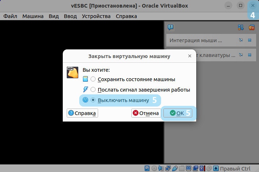The width and height of the screenshot is (259, 172).
Task: Click the lightning shutdown signal icon
Action: pyautogui.click(x=85, y=89)
